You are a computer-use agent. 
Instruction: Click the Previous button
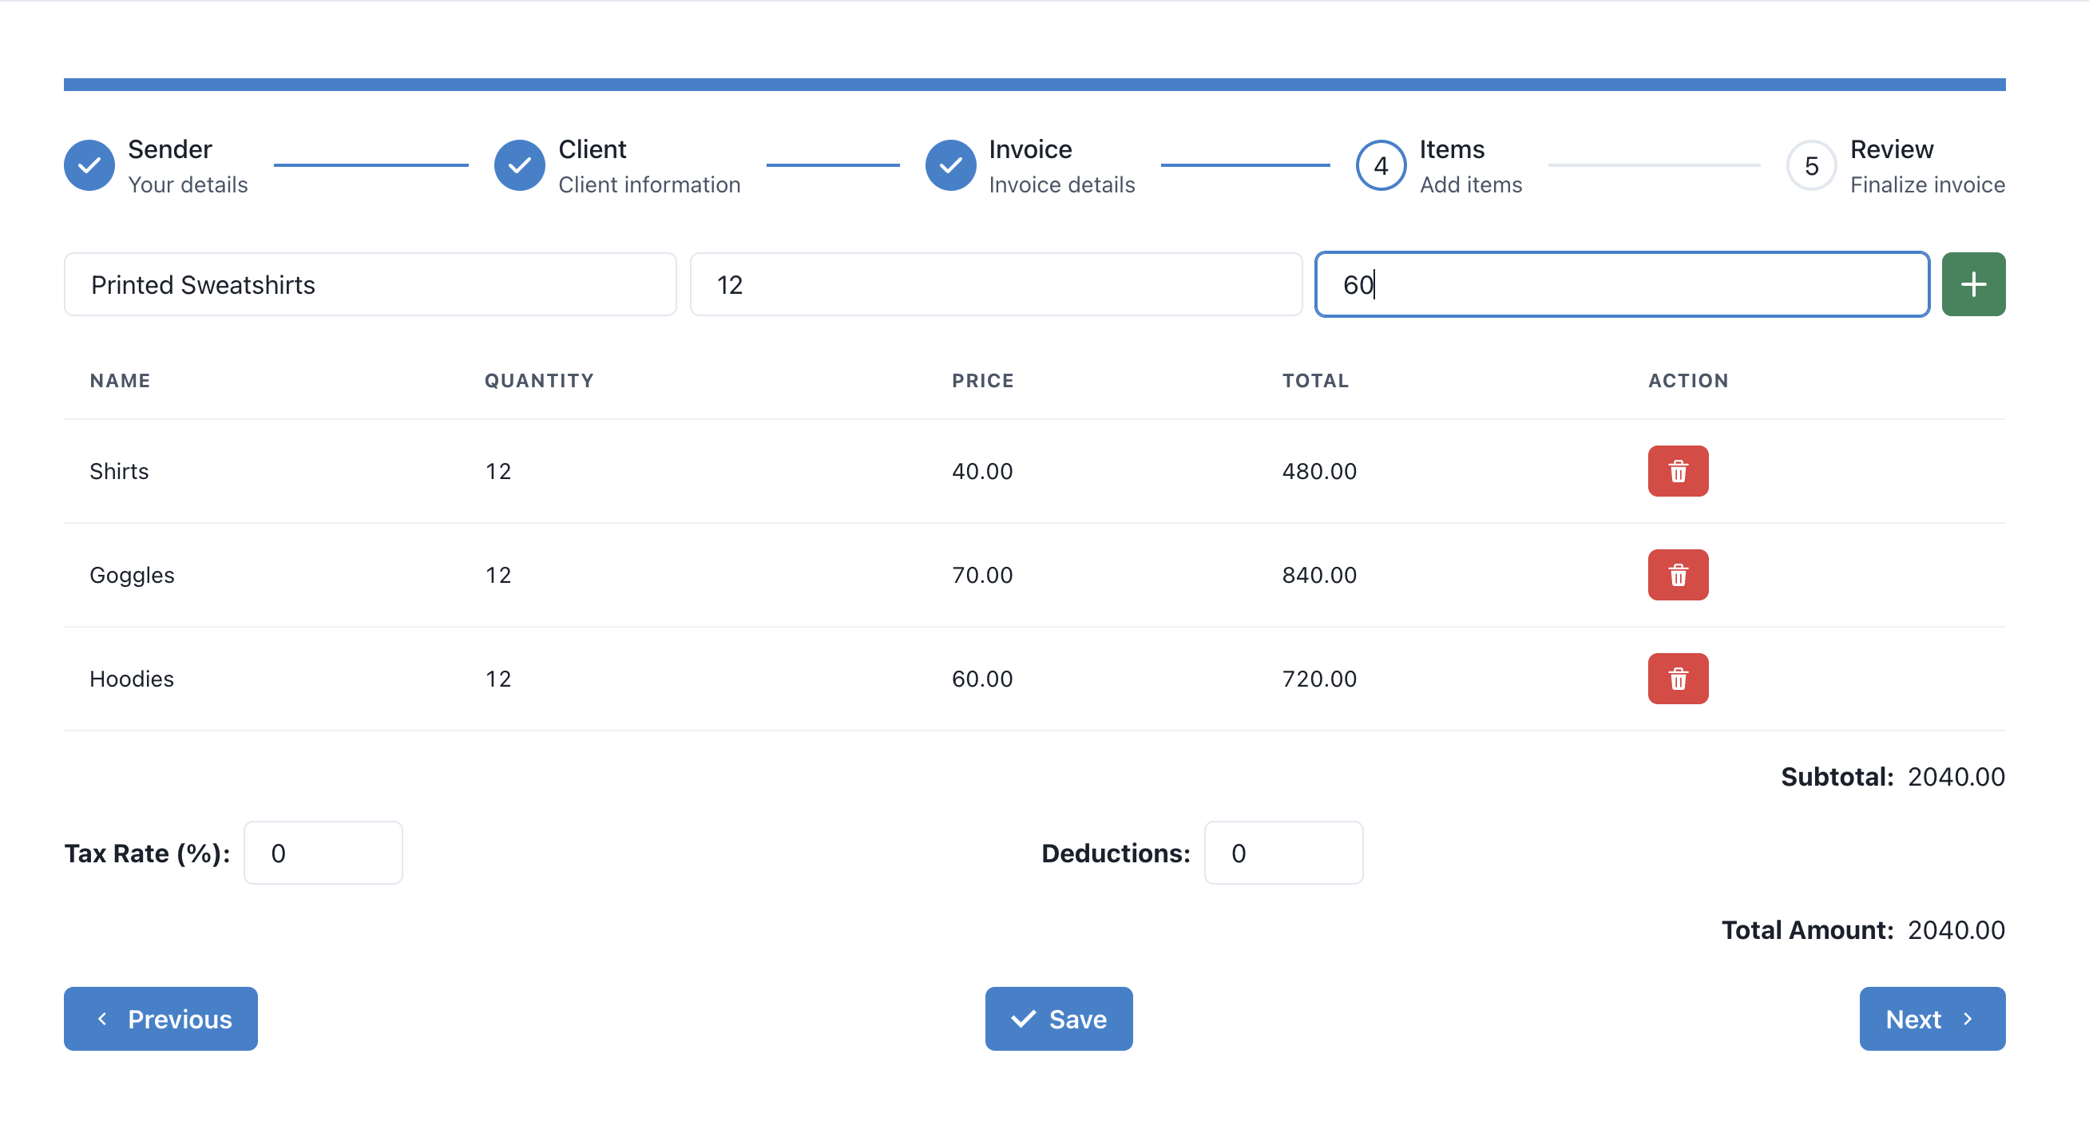(x=160, y=1019)
